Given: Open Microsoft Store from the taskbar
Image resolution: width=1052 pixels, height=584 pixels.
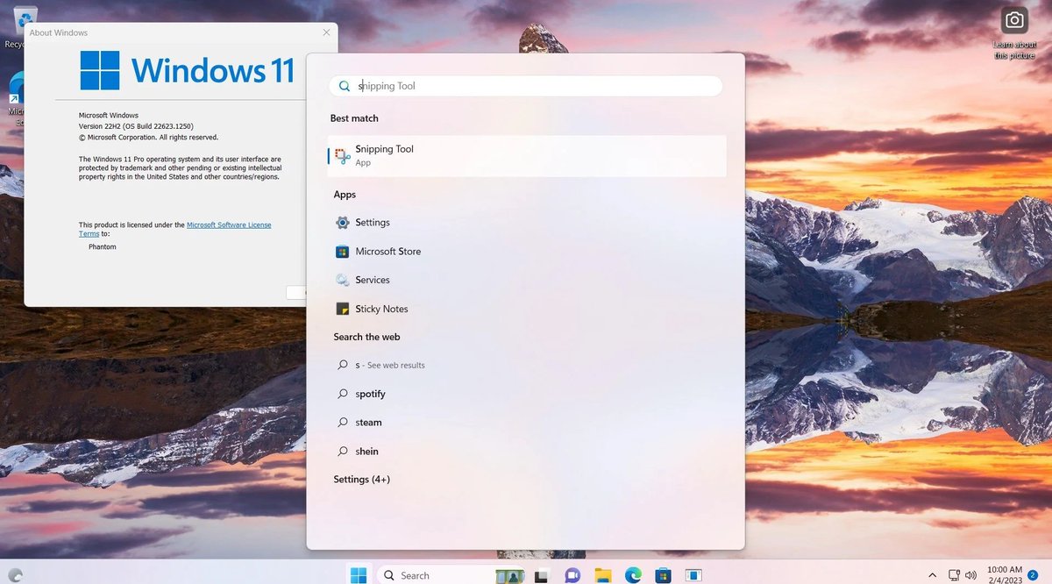Looking at the screenshot, I should point(664,575).
